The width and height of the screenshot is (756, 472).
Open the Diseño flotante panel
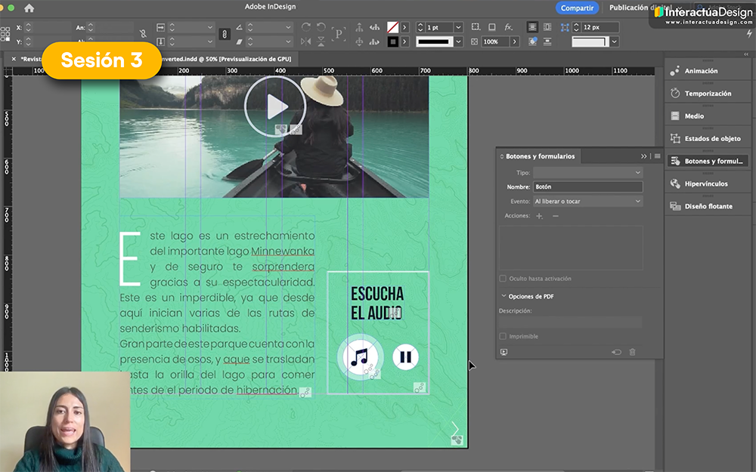coord(708,206)
